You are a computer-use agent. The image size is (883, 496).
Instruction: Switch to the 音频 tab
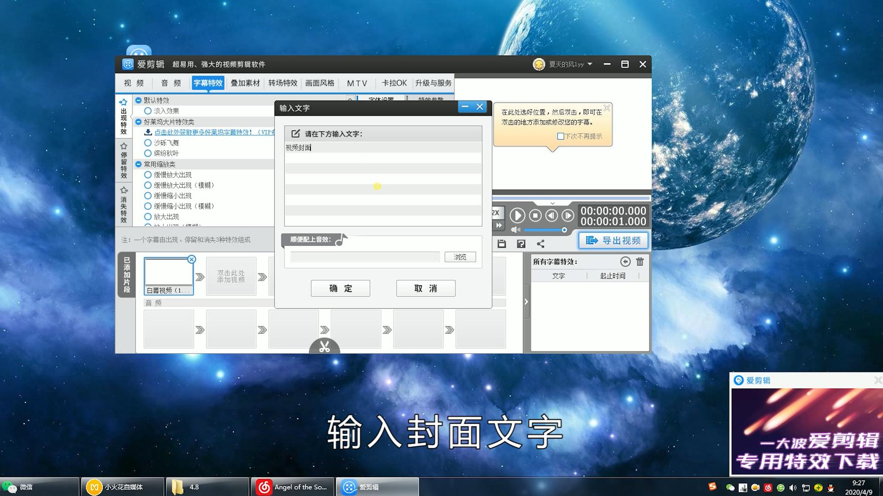tap(171, 83)
